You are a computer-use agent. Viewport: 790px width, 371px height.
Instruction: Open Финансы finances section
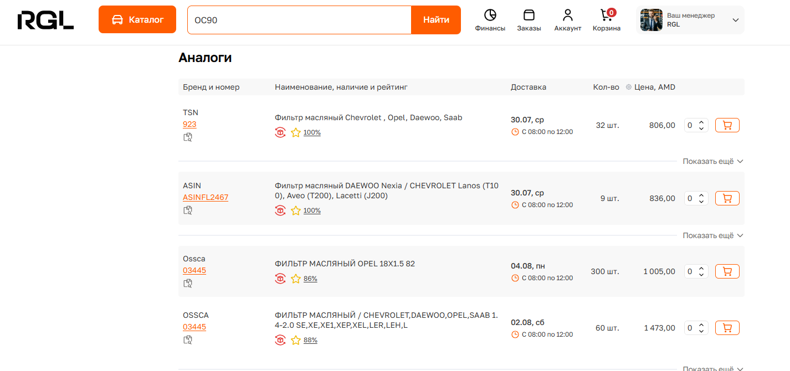[x=490, y=20]
